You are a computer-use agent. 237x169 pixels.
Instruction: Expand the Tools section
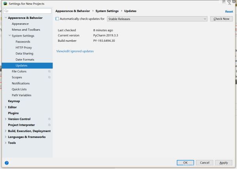click(x=6, y=143)
